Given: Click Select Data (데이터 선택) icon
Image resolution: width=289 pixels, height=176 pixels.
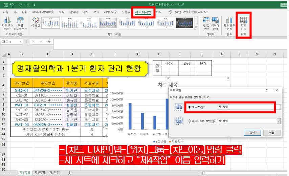Looking at the screenshot, I should [215, 24].
